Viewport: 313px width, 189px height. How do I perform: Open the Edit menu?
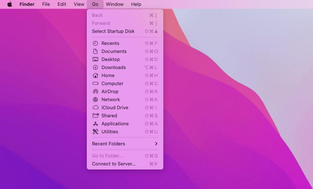point(62,4)
